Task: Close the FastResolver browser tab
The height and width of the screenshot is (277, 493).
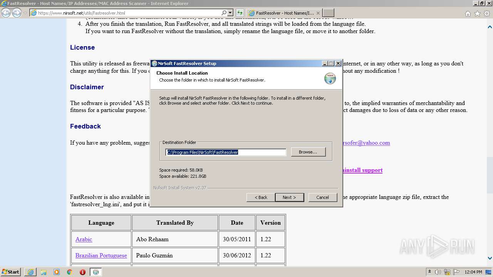Action: (x=318, y=13)
